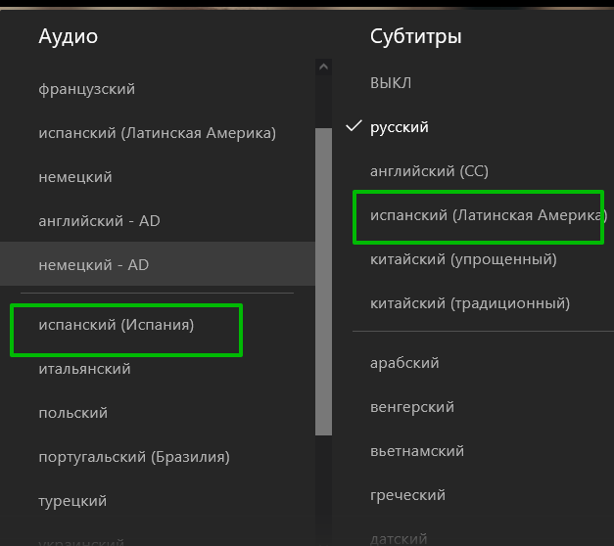Switch audio to Italian

[84, 369]
